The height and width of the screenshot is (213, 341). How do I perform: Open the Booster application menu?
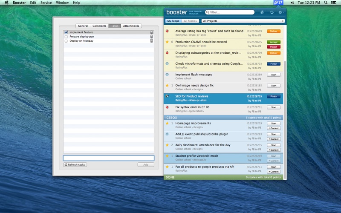[x=19, y=3]
